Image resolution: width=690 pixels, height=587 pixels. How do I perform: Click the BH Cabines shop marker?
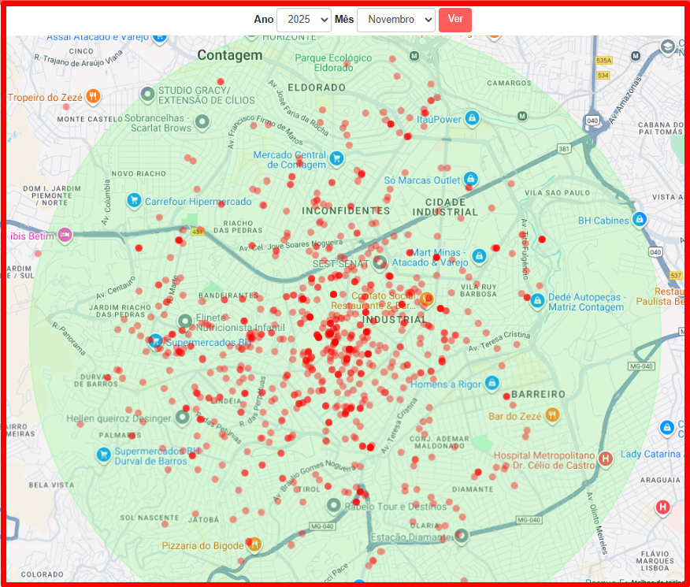click(x=640, y=220)
